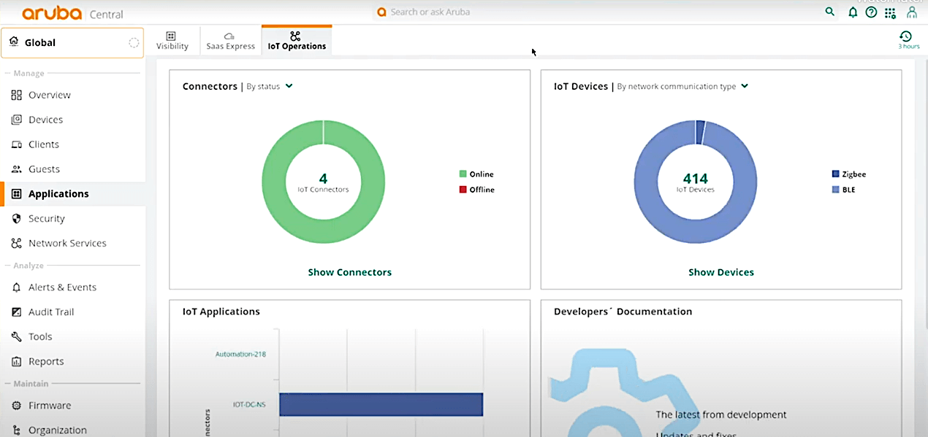
Task: Open Reports in the sidebar
Action: click(x=46, y=362)
